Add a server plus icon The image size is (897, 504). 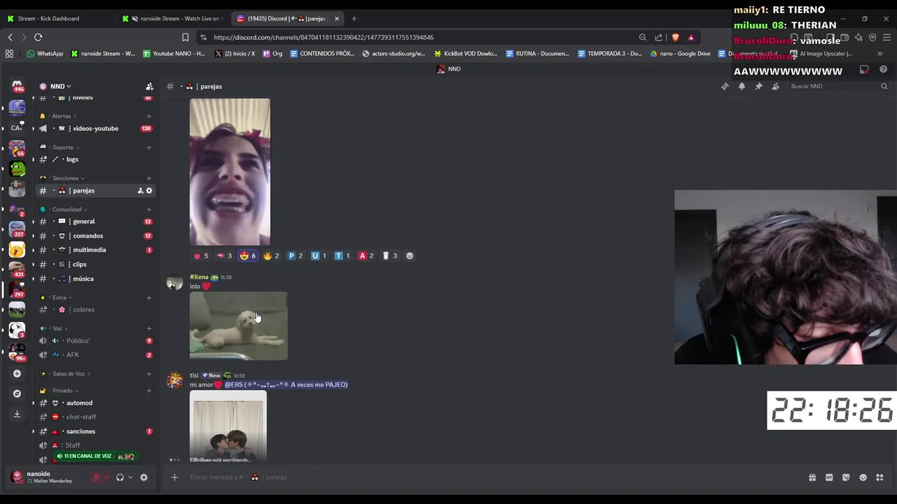pyautogui.click(x=17, y=374)
